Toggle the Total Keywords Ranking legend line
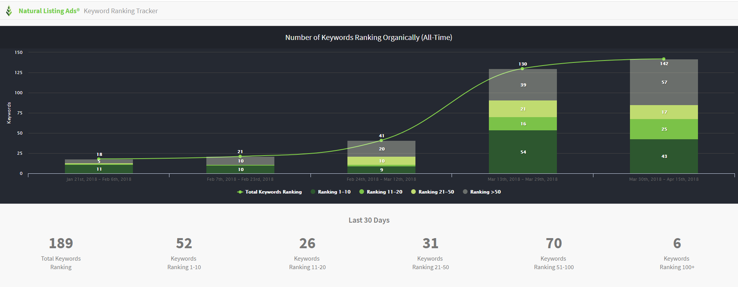This screenshot has width=738, height=287. click(x=269, y=192)
